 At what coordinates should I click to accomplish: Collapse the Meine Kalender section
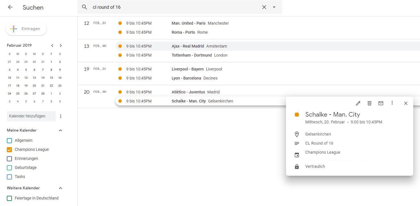(60, 130)
